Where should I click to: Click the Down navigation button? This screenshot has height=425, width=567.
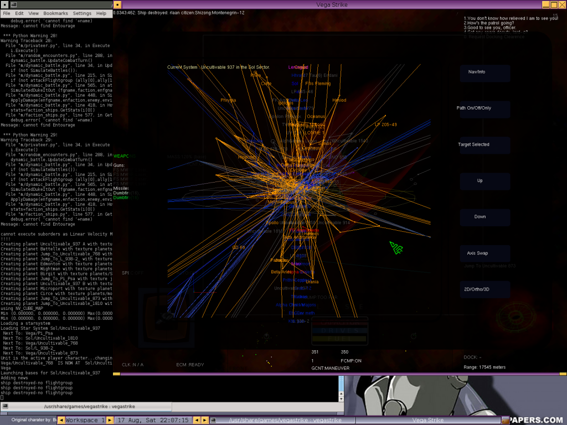(485, 217)
